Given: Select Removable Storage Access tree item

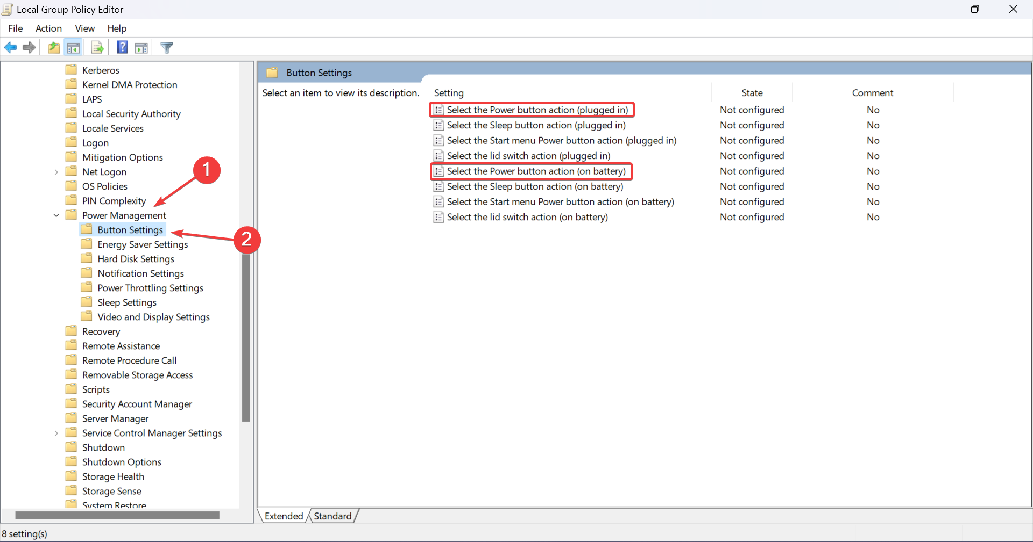Looking at the screenshot, I should click(x=137, y=374).
